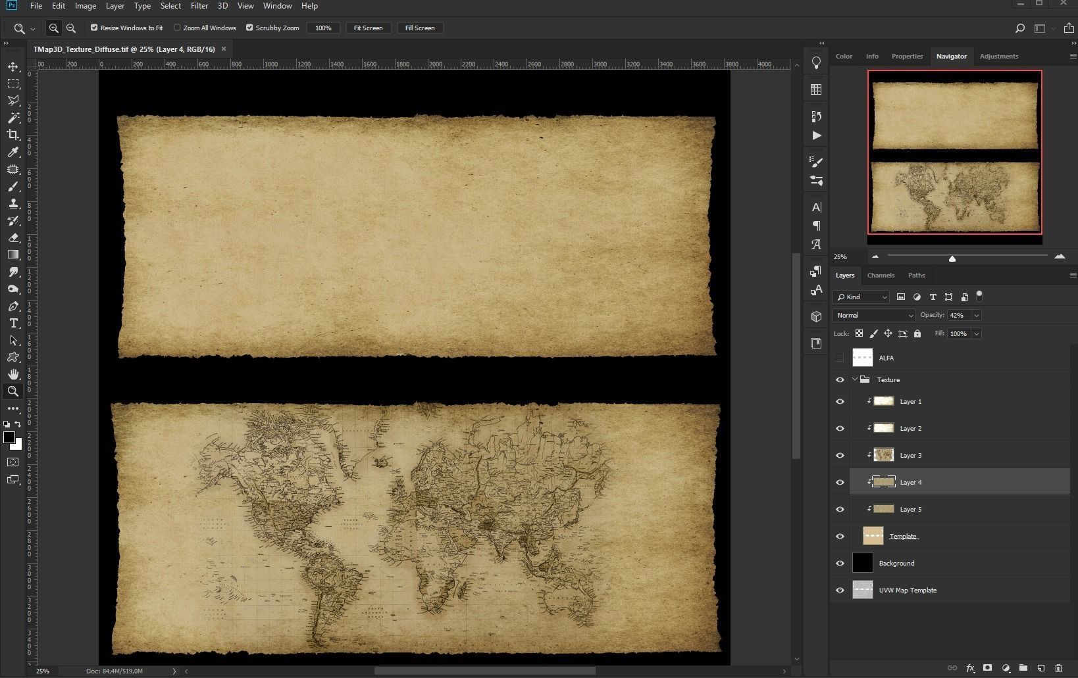Create a new group folder icon

tap(1023, 668)
